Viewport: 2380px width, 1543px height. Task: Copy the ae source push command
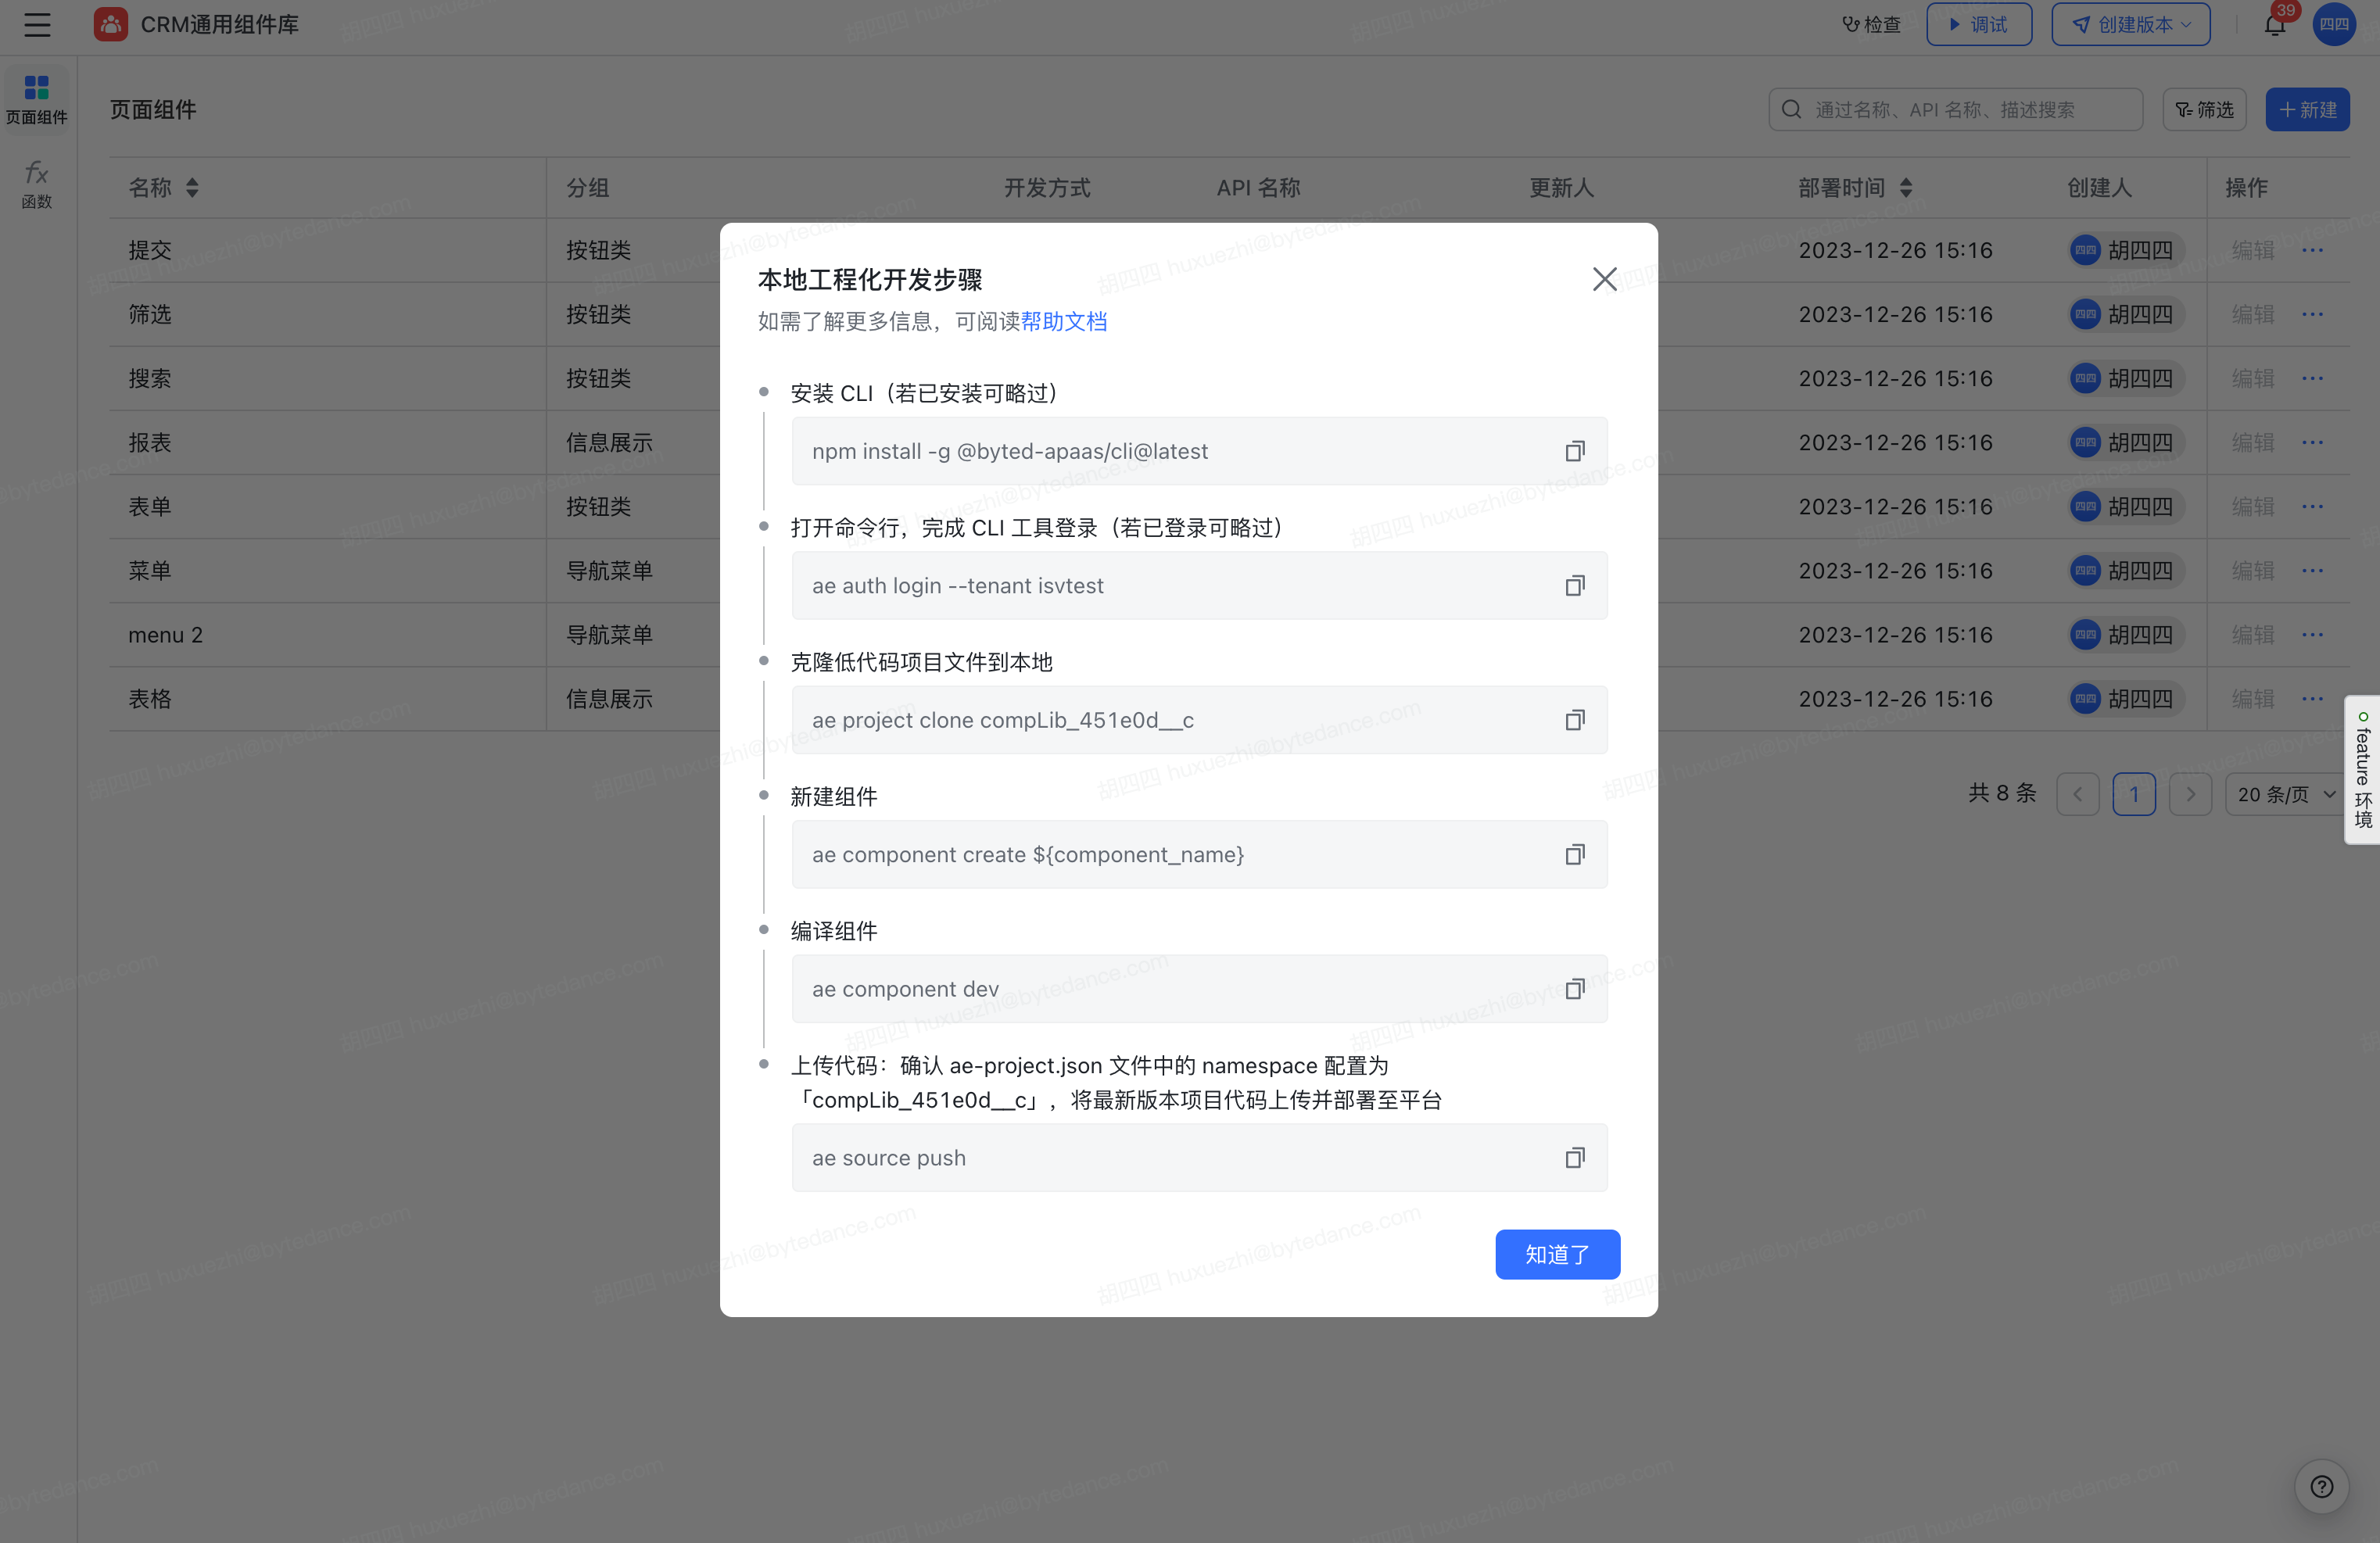(x=1574, y=1158)
